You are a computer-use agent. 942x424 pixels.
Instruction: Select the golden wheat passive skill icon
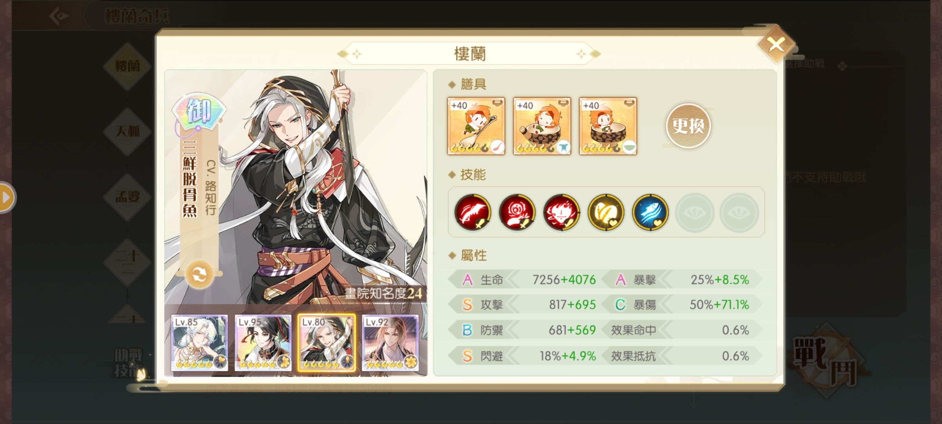[x=606, y=212]
